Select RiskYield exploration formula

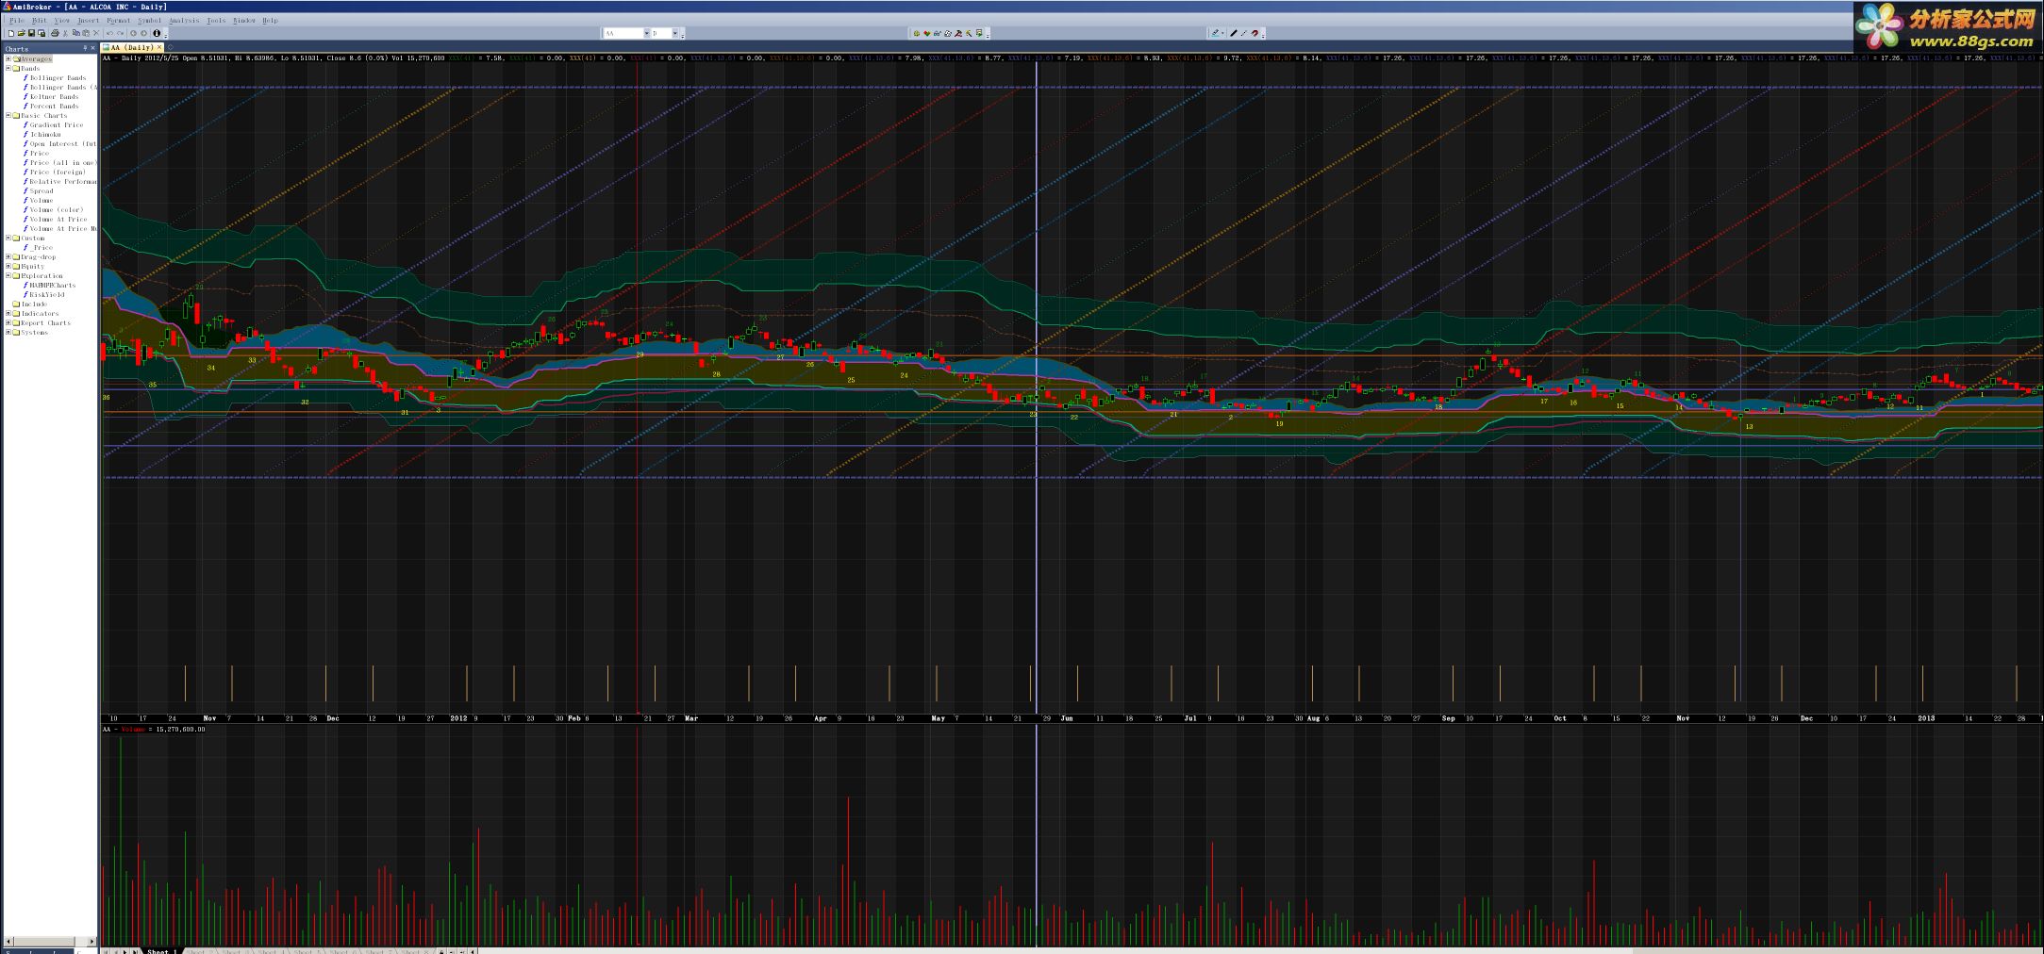pyautogui.click(x=47, y=294)
